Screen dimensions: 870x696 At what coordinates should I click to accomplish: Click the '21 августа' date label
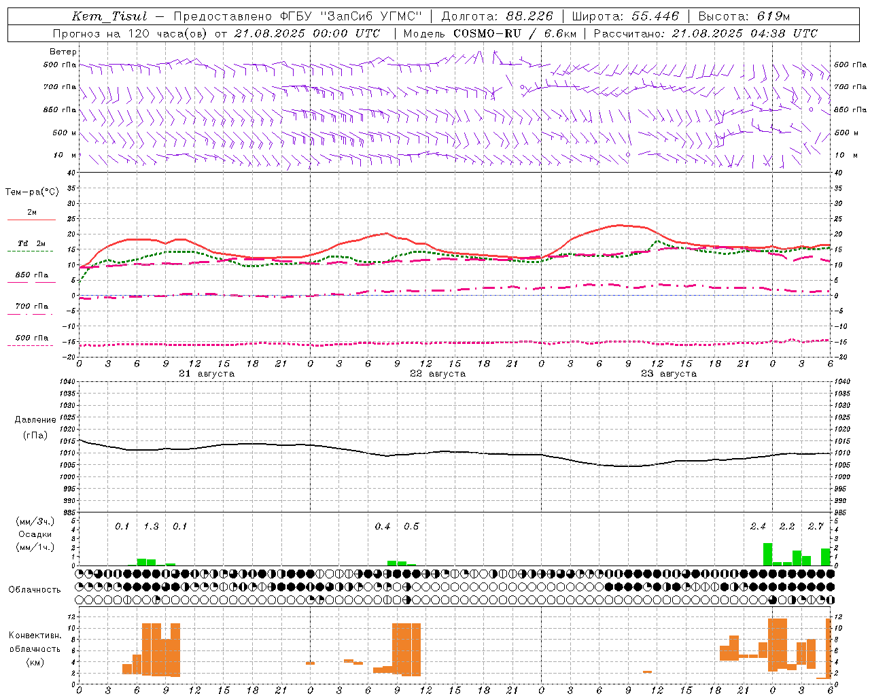[207, 374]
